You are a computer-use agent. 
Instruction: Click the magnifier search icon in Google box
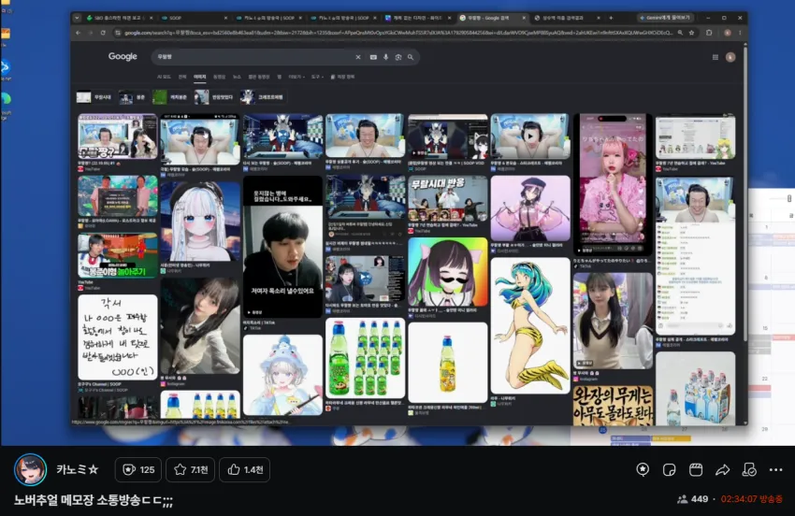[x=411, y=57]
